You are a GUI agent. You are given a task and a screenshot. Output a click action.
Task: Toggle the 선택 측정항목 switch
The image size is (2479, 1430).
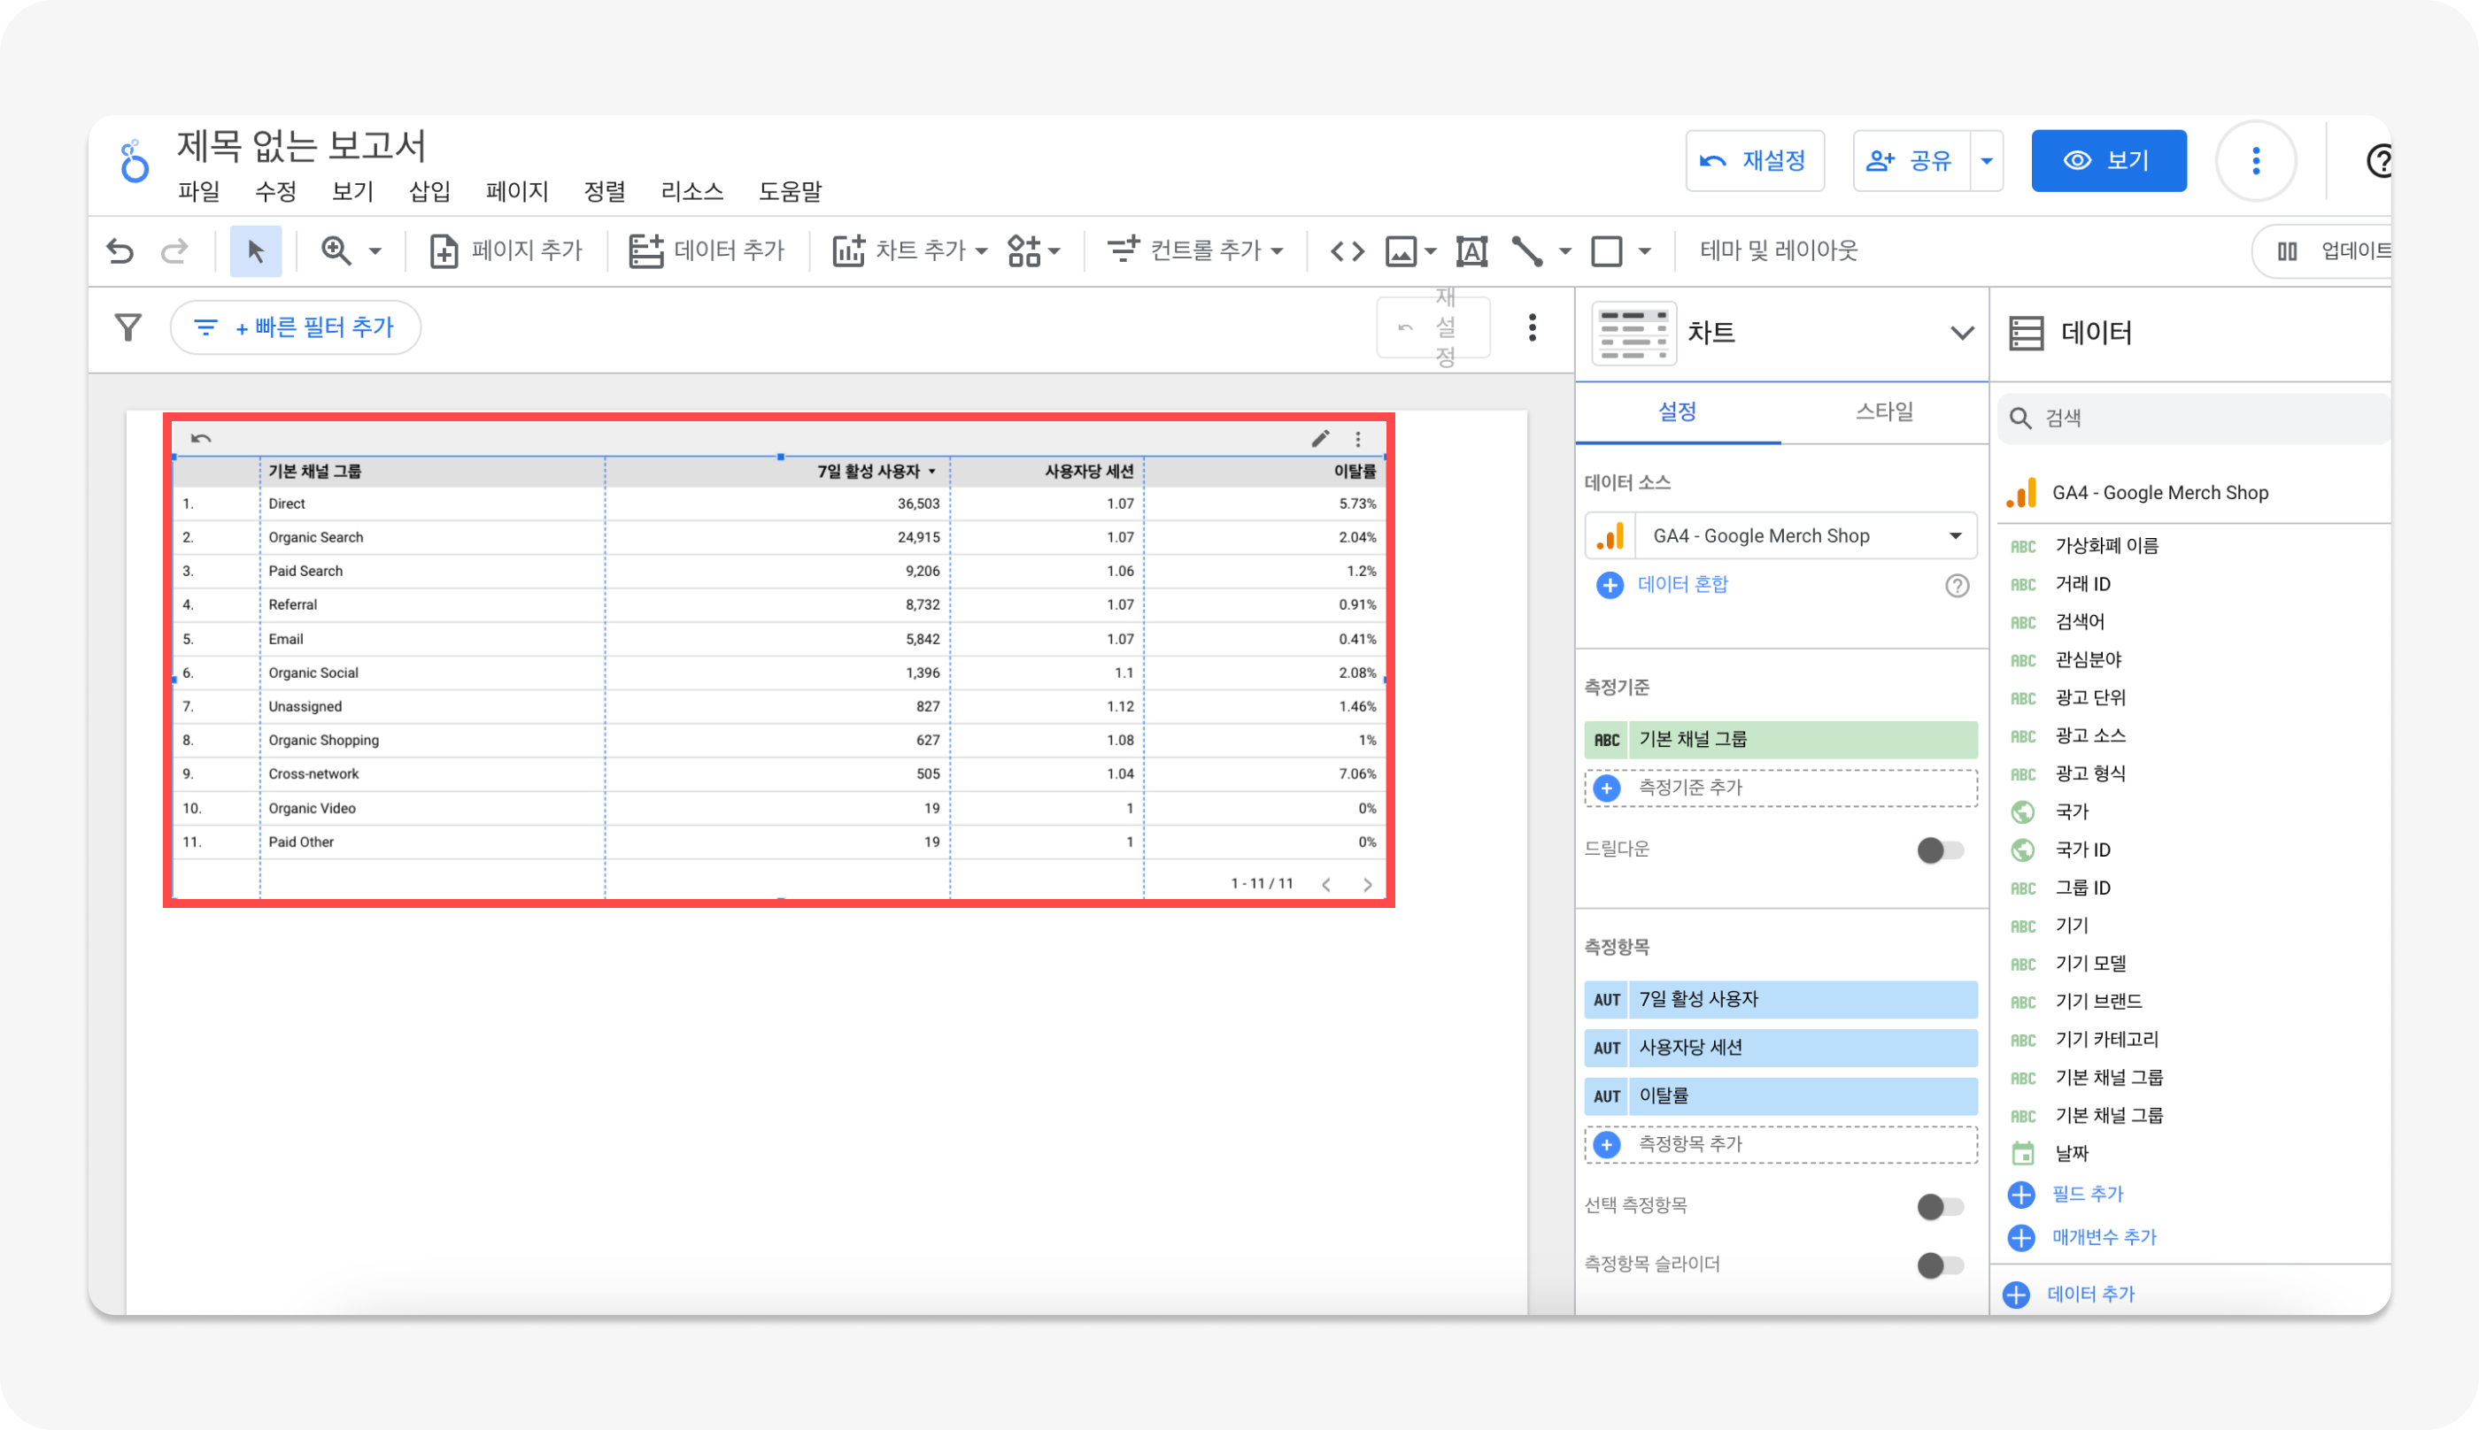pyautogui.click(x=1940, y=1206)
